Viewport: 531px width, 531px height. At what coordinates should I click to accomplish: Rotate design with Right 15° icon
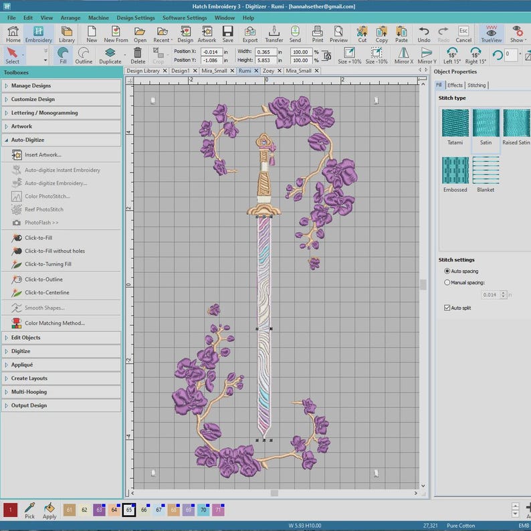point(475,56)
